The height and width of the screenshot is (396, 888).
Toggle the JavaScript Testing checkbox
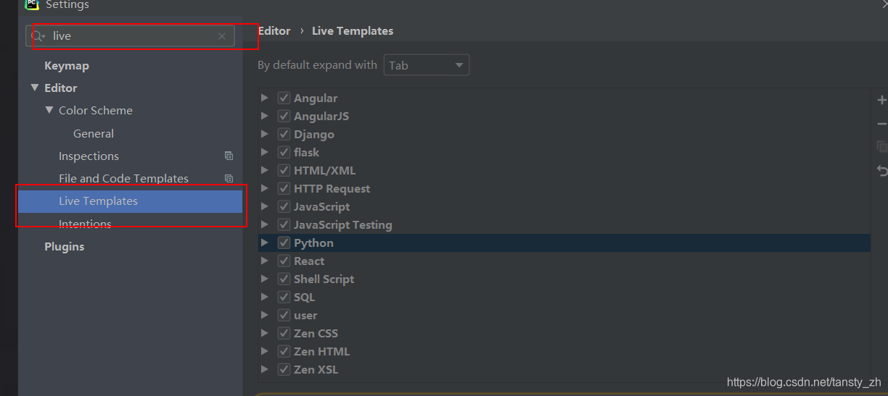(284, 224)
